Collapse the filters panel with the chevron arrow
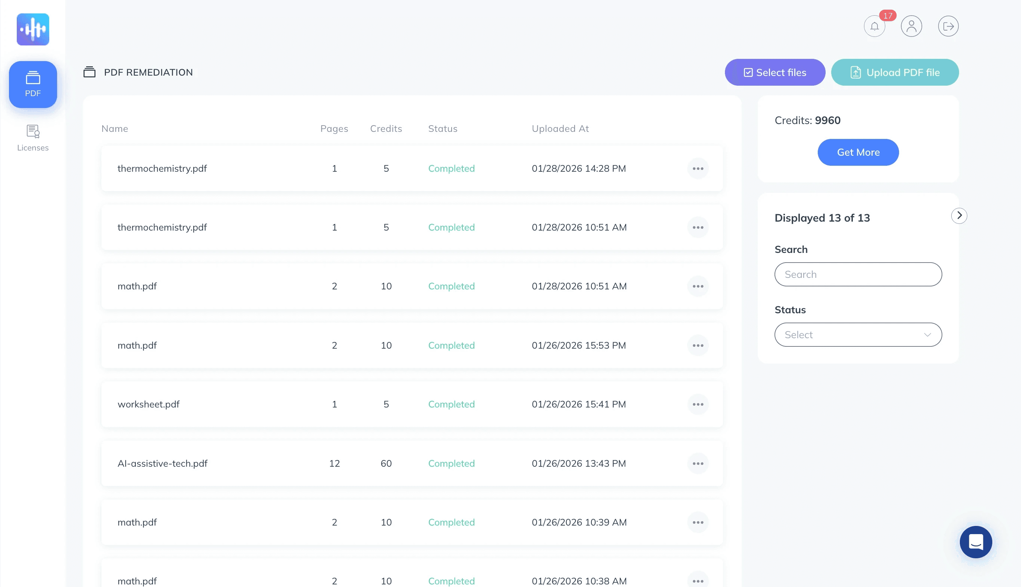Screen dimensions: 1021x587 click(x=959, y=215)
